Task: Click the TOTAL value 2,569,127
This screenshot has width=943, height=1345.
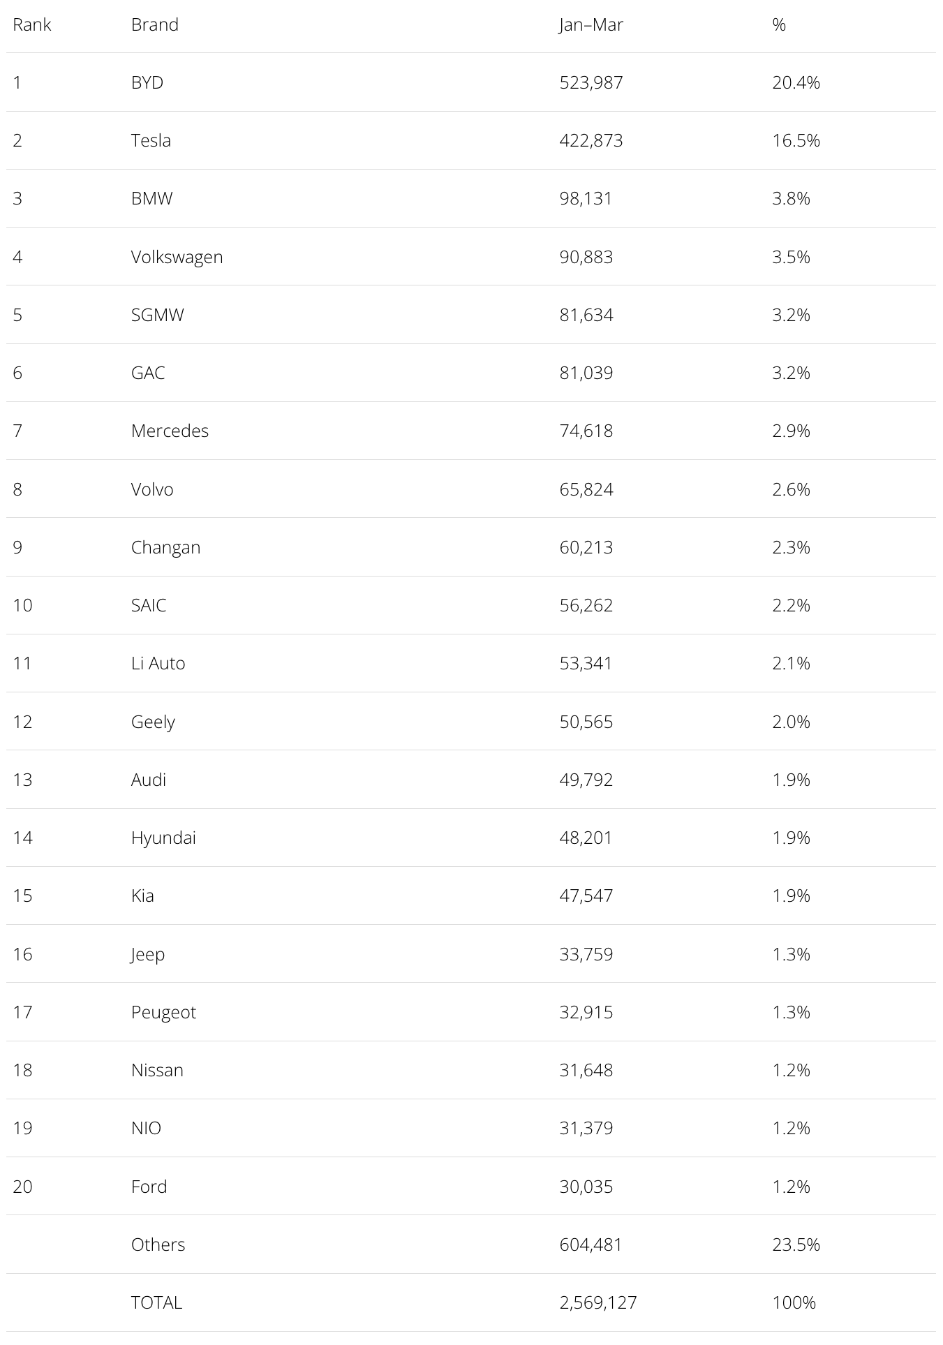Action: coord(598,1302)
